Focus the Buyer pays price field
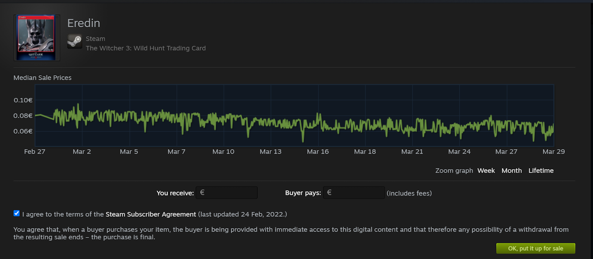 (x=354, y=193)
